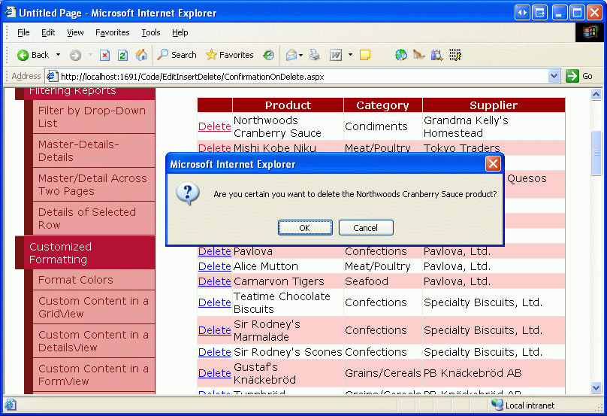This screenshot has height=416, width=607.
Task: Click the History icon
Action: click(x=268, y=55)
